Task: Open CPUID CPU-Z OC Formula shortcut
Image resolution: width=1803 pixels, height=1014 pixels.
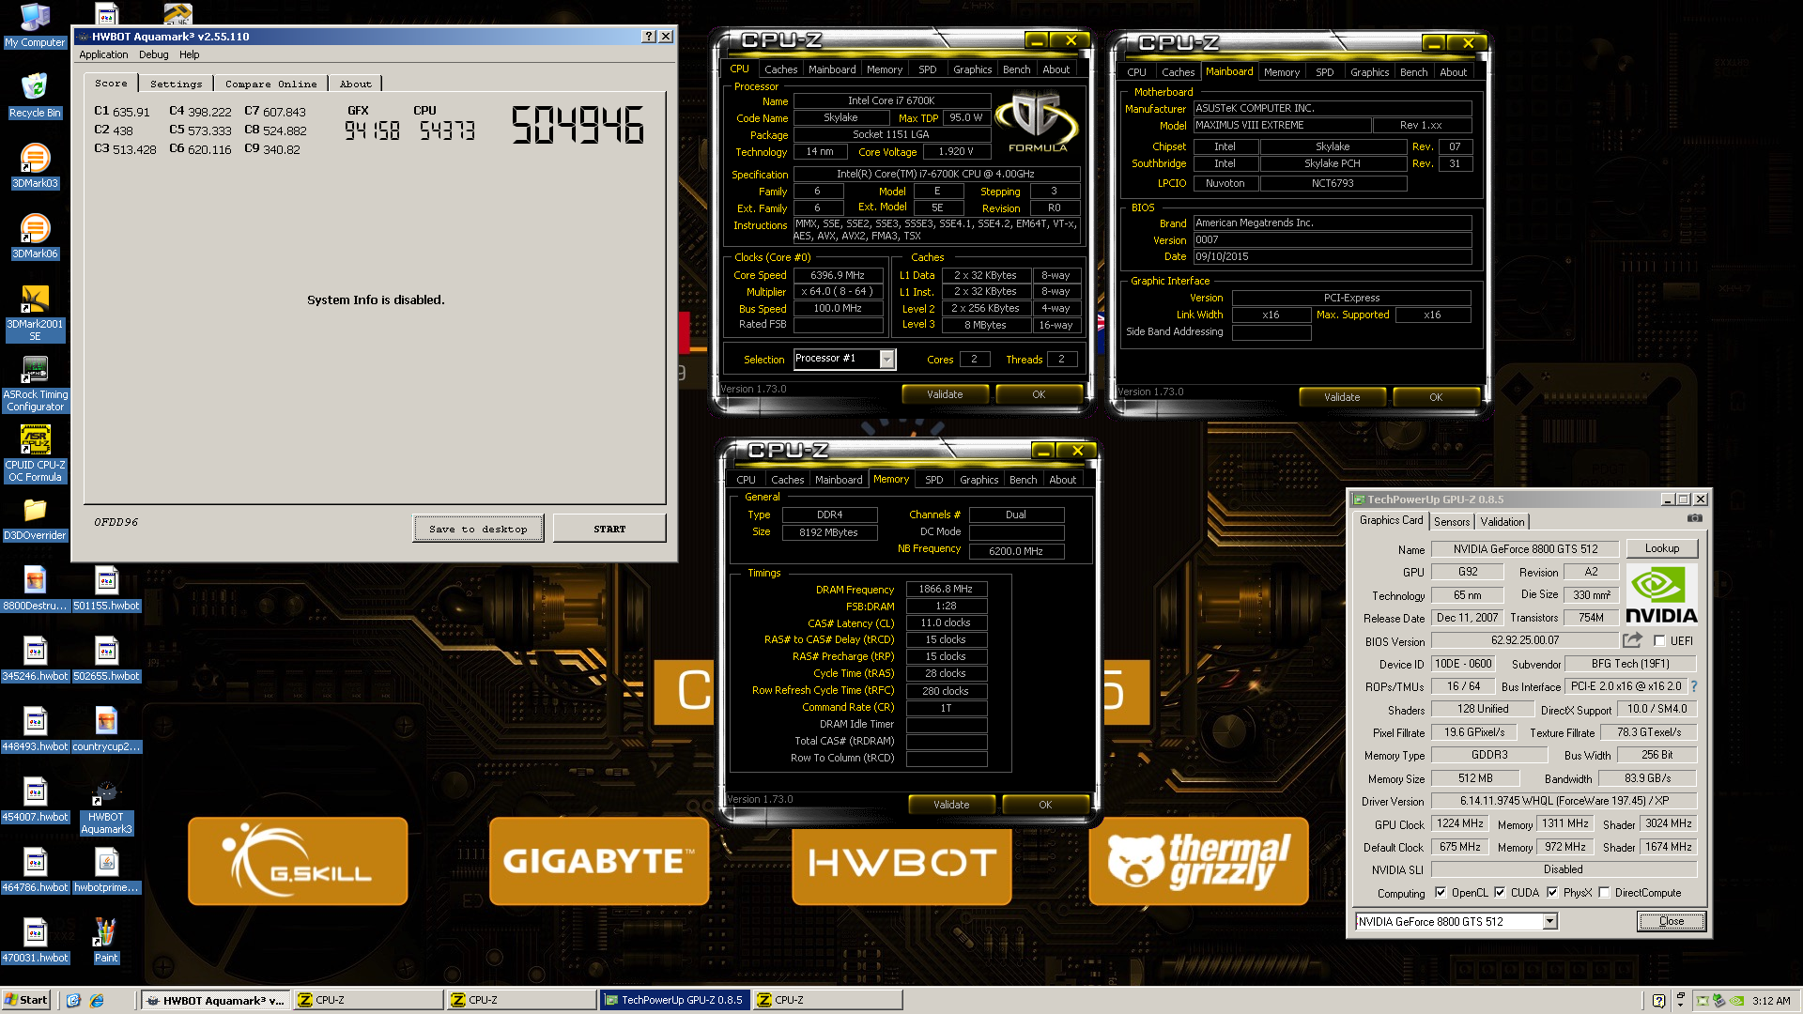Action: 35,453
